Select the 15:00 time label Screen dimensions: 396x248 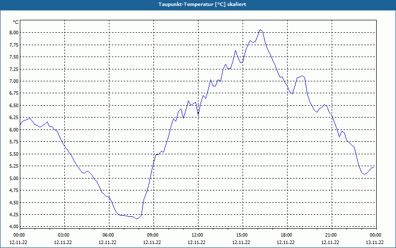coord(242,235)
